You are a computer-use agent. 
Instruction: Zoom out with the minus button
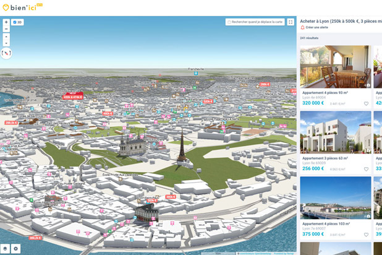coord(6,29)
